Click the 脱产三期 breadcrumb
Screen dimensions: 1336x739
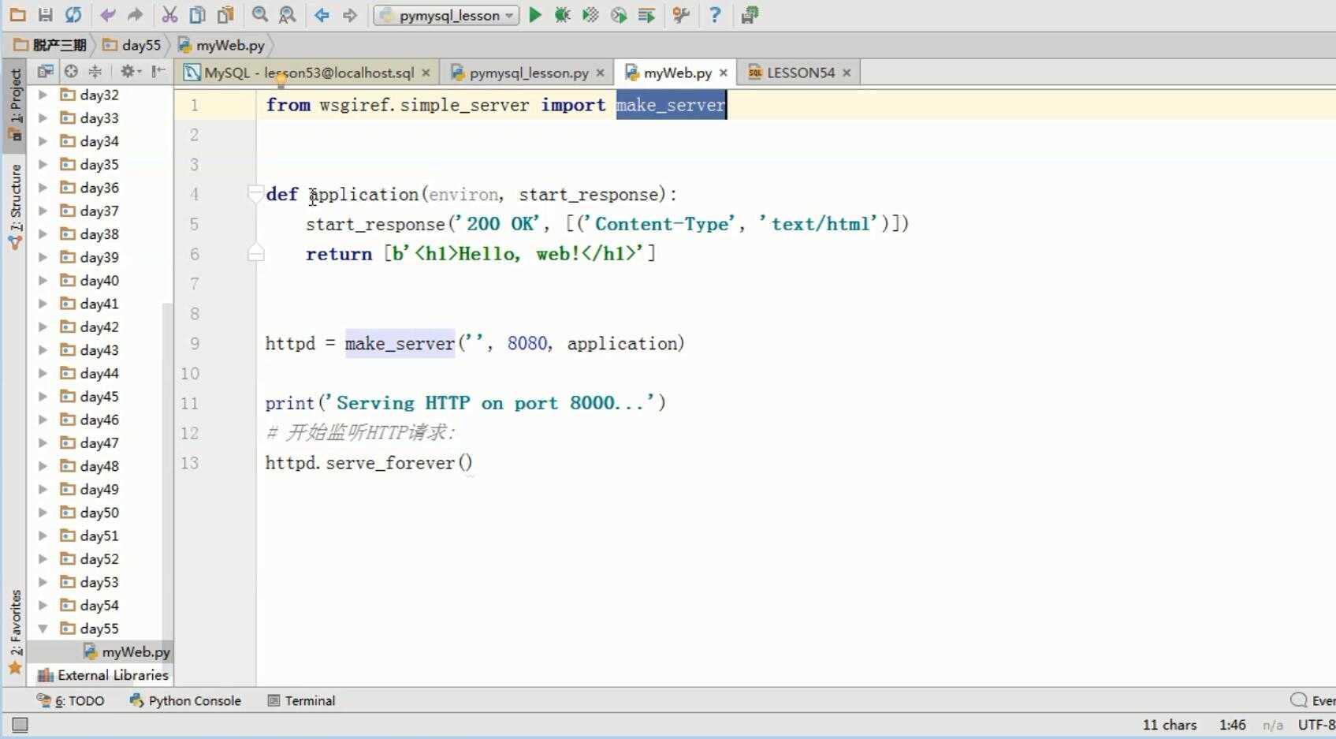(50, 45)
